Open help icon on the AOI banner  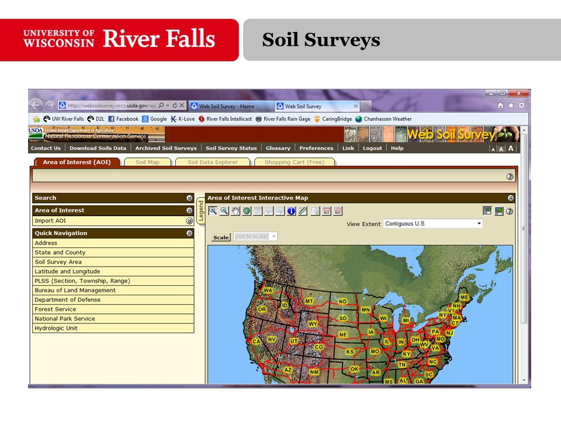[510, 177]
